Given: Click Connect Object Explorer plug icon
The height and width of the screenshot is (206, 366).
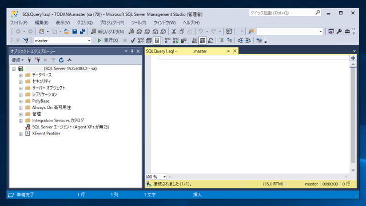Looking at the screenshot, I should click(x=29, y=60).
